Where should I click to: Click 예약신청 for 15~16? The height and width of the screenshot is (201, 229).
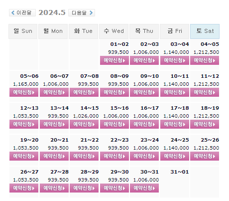click(x=114, y=124)
